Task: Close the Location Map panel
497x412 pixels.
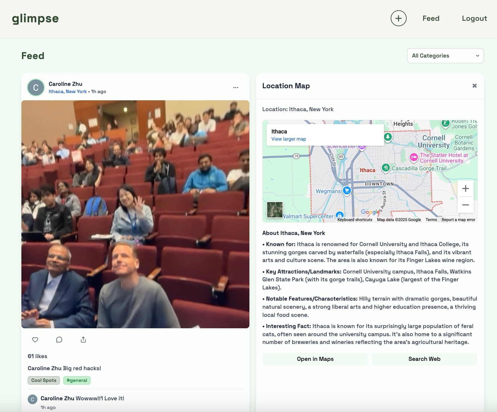Action: click(474, 86)
